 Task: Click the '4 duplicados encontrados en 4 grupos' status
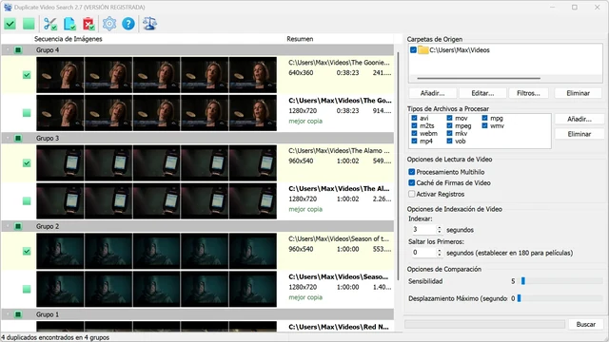point(55,338)
